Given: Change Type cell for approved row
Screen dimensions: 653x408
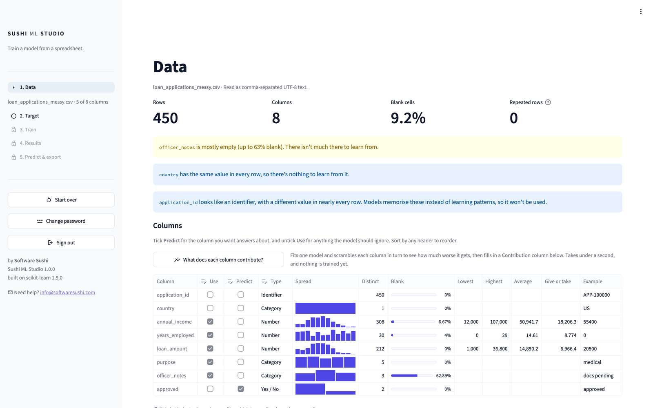Looking at the screenshot, I should [x=275, y=389].
